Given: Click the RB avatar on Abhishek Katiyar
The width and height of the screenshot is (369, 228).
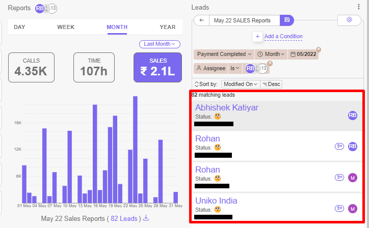Looking at the screenshot, I should pyautogui.click(x=353, y=116).
